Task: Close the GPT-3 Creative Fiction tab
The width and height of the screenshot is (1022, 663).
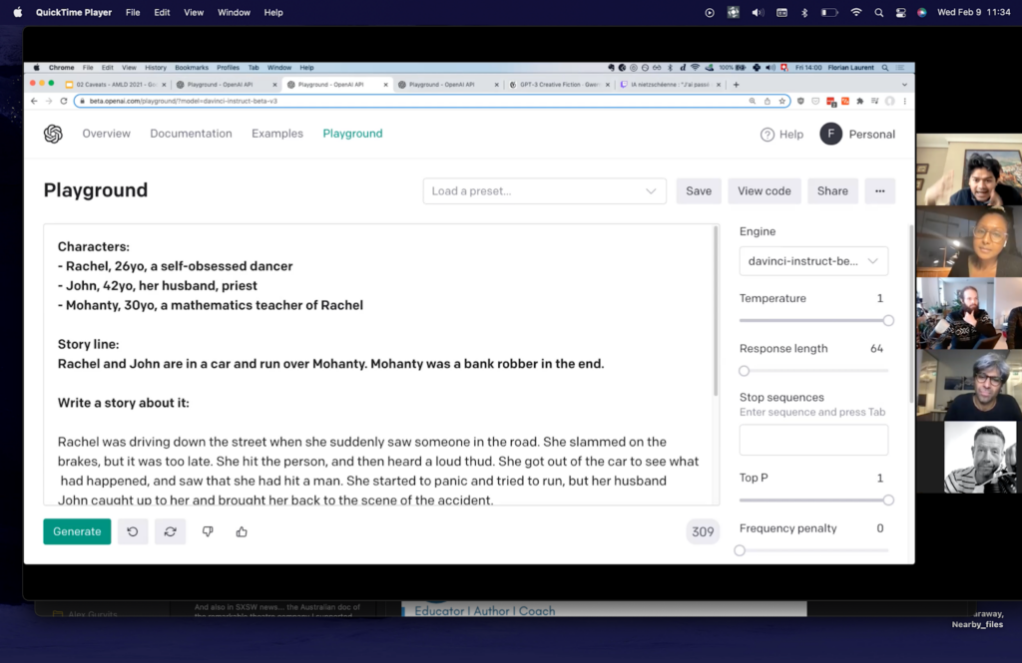Action: click(x=608, y=85)
